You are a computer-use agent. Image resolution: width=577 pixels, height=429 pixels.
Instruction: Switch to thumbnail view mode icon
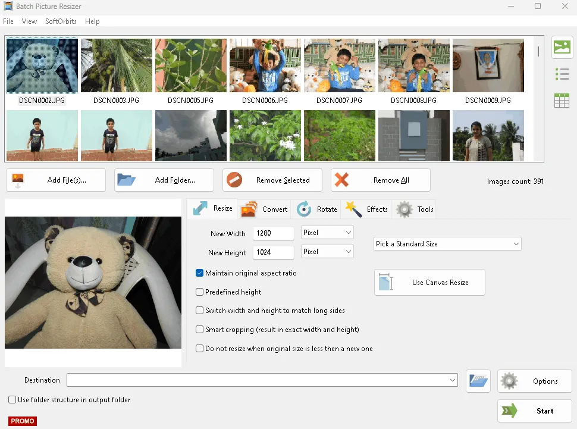562,48
